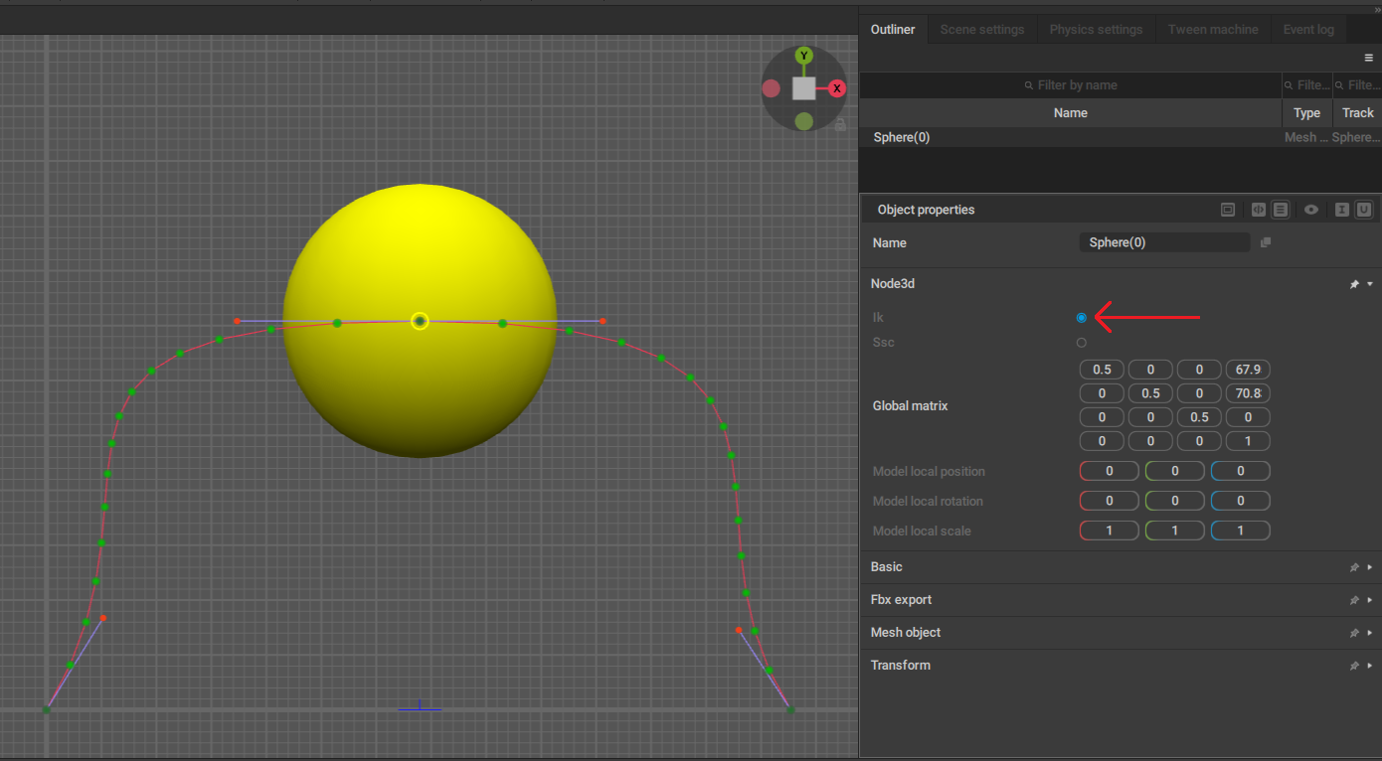The image size is (1382, 761).
Task: Sort by the Name column header
Action: 1071,113
